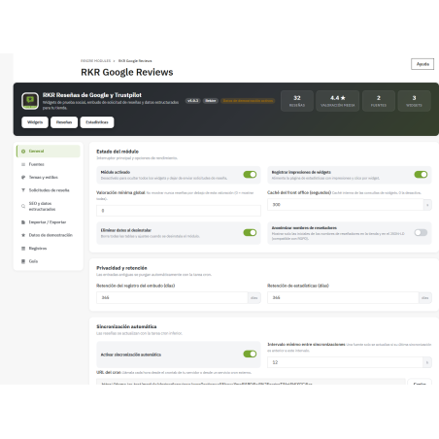The image size is (439, 439).
Task: Click the 'Estado del módulo' heading
Action: pos(118,152)
